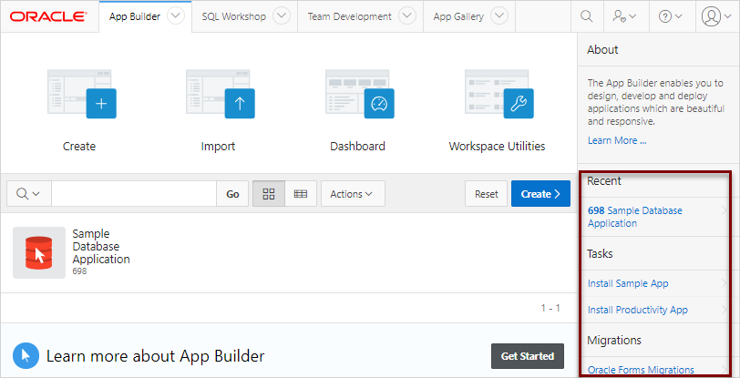Open the Administration user-settings menu icon

coord(624,16)
